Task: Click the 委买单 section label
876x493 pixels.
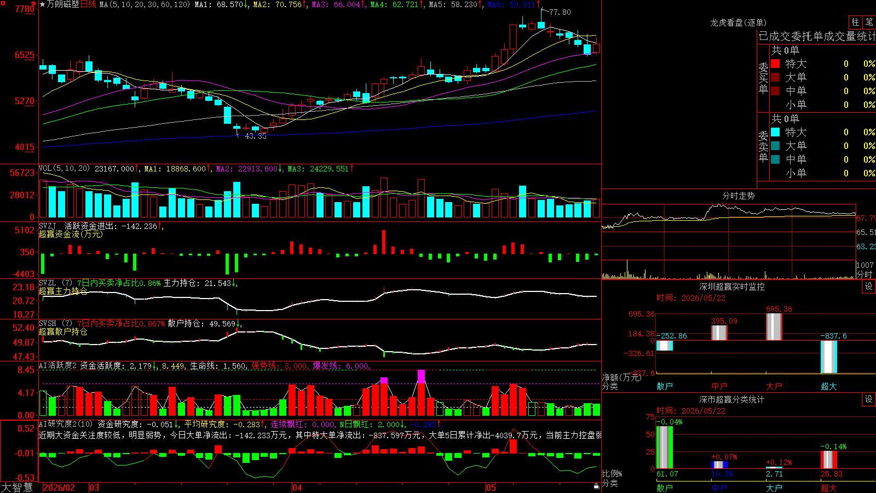Action: (x=763, y=78)
